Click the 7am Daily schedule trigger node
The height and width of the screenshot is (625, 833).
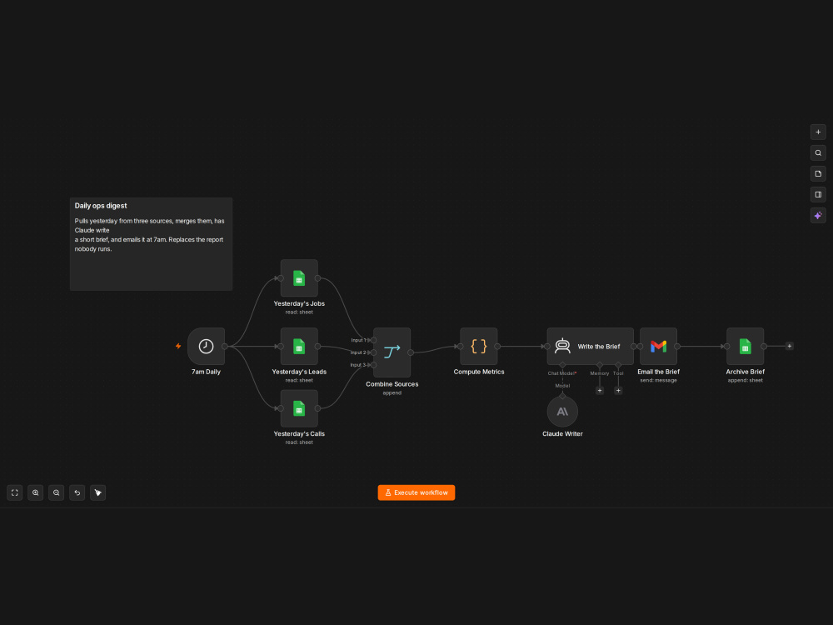point(206,346)
